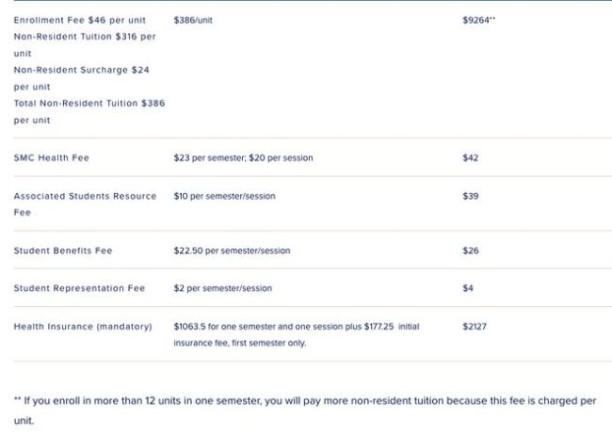Select the $42 health fee total
The image size is (612, 435).
pos(471,158)
